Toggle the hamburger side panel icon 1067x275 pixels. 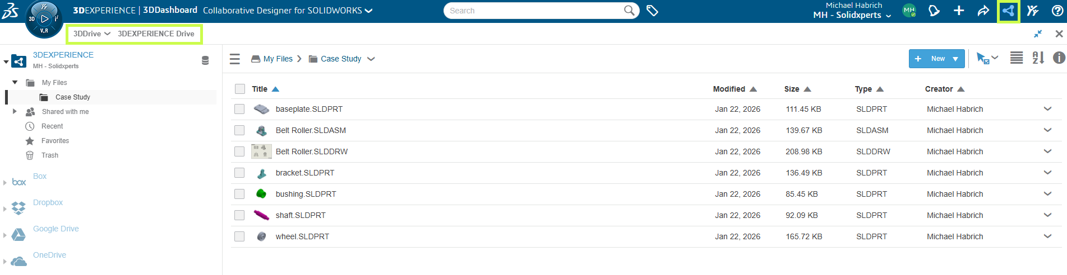click(235, 59)
